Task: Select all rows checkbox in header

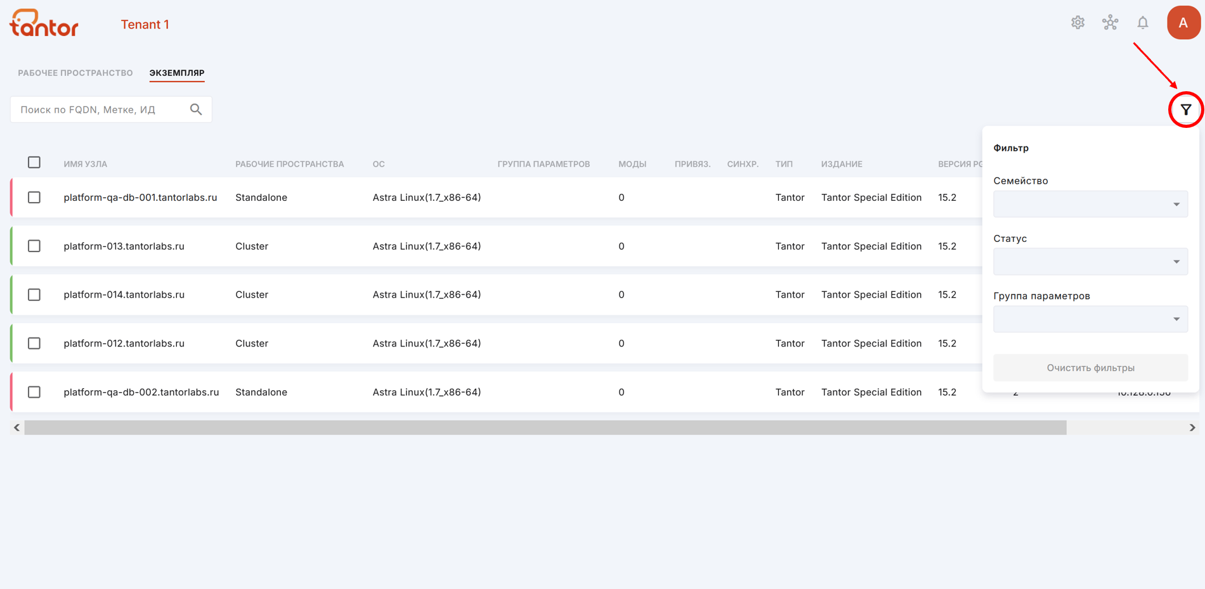Action: (x=34, y=163)
